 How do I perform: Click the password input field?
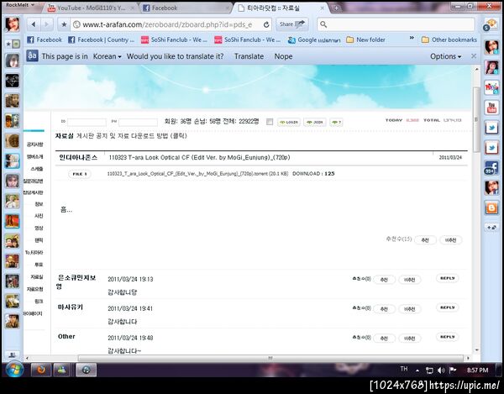pos(138,122)
